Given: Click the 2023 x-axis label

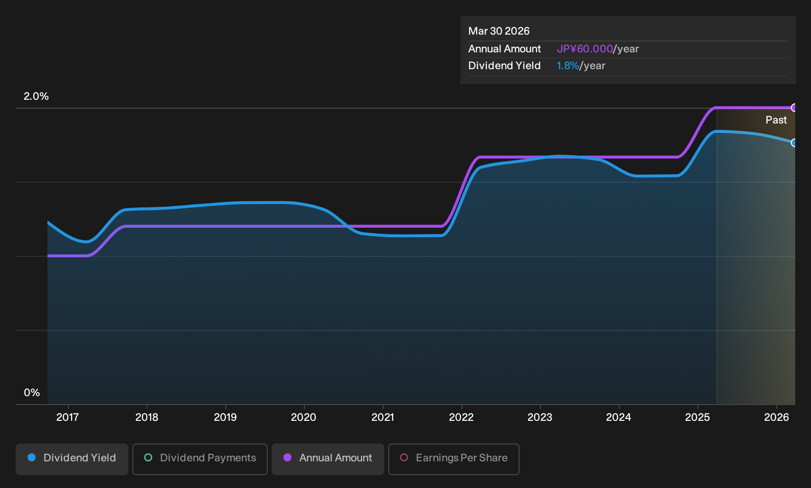Looking at the screenshot, I should (540, 417).
